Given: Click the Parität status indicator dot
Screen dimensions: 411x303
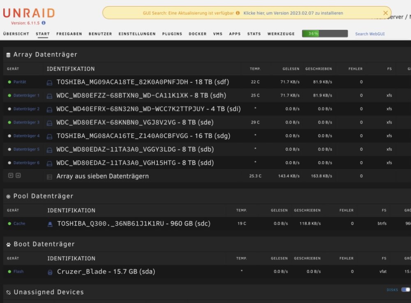Looking at the screenshot, I should 9,82.
